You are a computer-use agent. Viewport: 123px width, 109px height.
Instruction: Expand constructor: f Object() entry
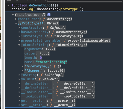point(19,28)
